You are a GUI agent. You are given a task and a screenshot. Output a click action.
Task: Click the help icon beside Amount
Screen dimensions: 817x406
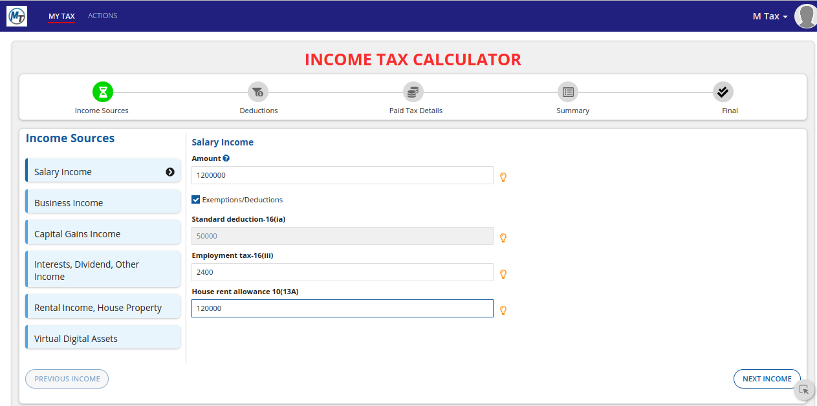[x=226, y=158]
